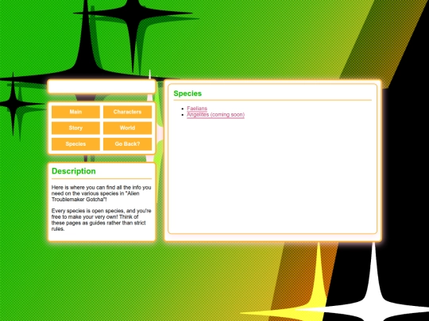Go to the Characters page
The width and height of the screenshot is (429, 321).
(127, 112)
